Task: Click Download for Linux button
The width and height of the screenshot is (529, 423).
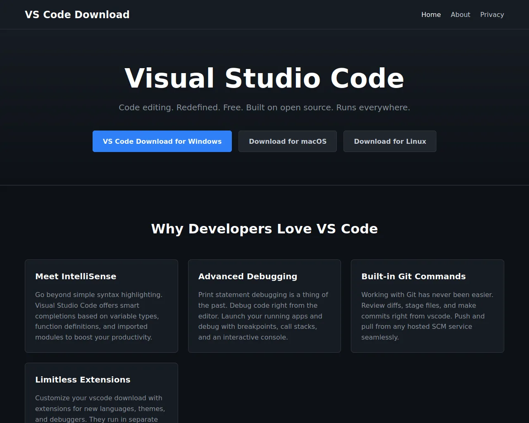Action: click(x=390, y=141)
